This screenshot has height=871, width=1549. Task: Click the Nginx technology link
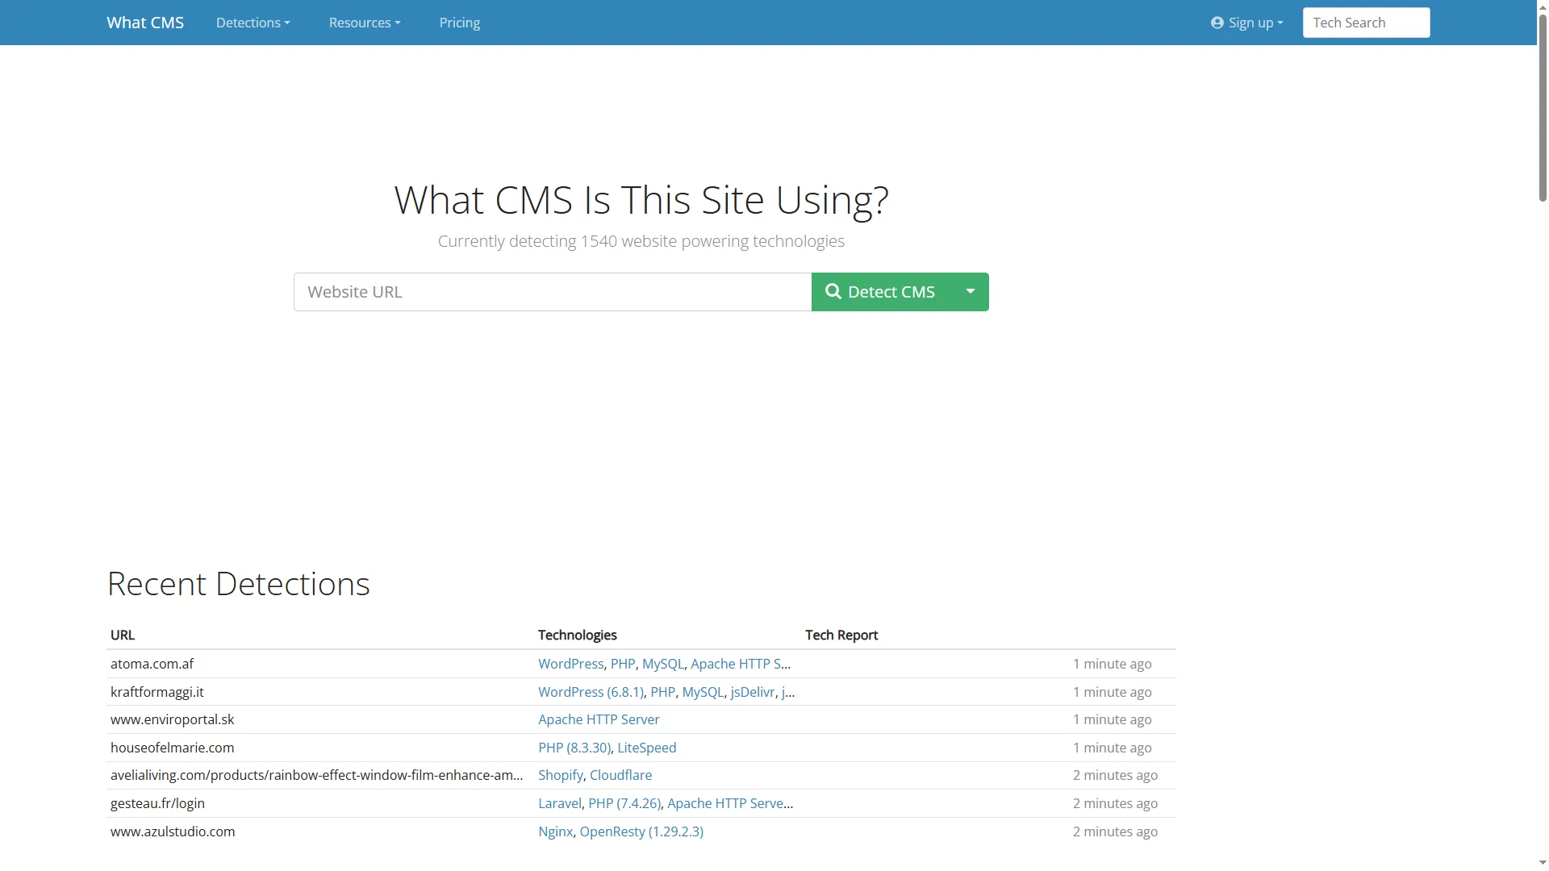(556, 831)
